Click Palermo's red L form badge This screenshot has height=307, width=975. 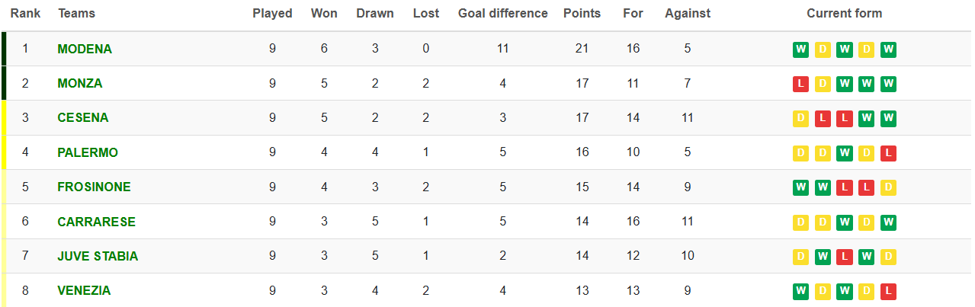point(888,153)
